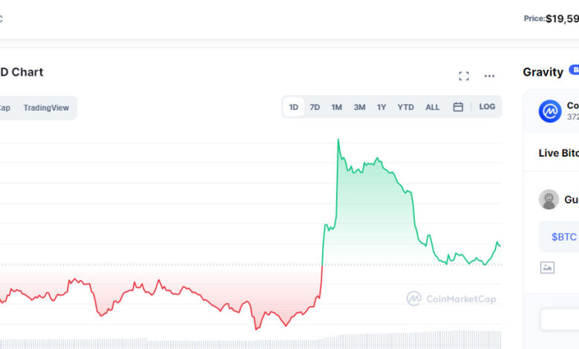Toggle the LOG scale button

coord(487,107)
